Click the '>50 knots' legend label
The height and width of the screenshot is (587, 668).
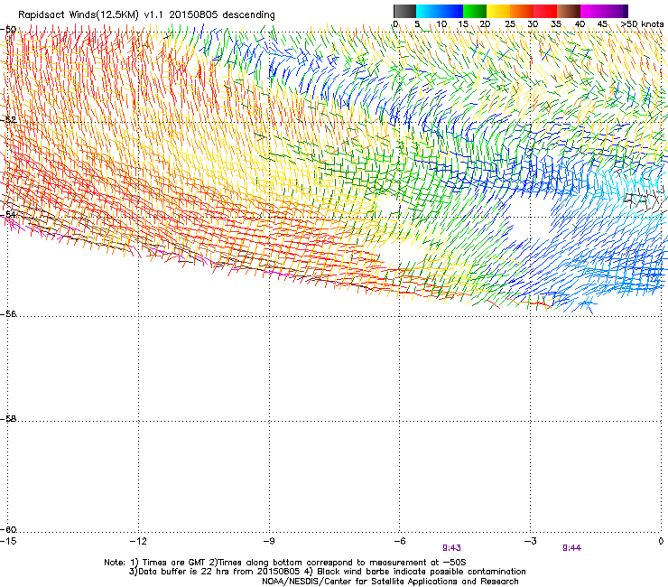[642, 24]
